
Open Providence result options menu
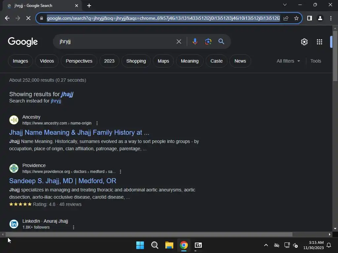pyautogui.click(x=120, y=172)
